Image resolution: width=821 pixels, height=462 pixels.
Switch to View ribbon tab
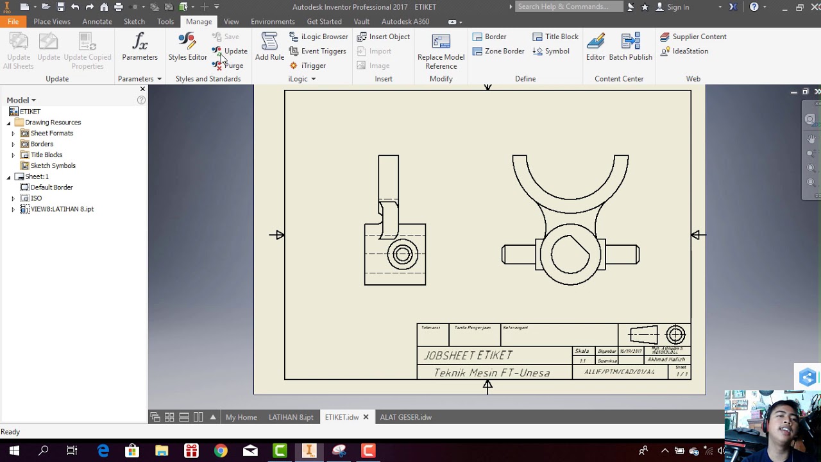point(232,22)
